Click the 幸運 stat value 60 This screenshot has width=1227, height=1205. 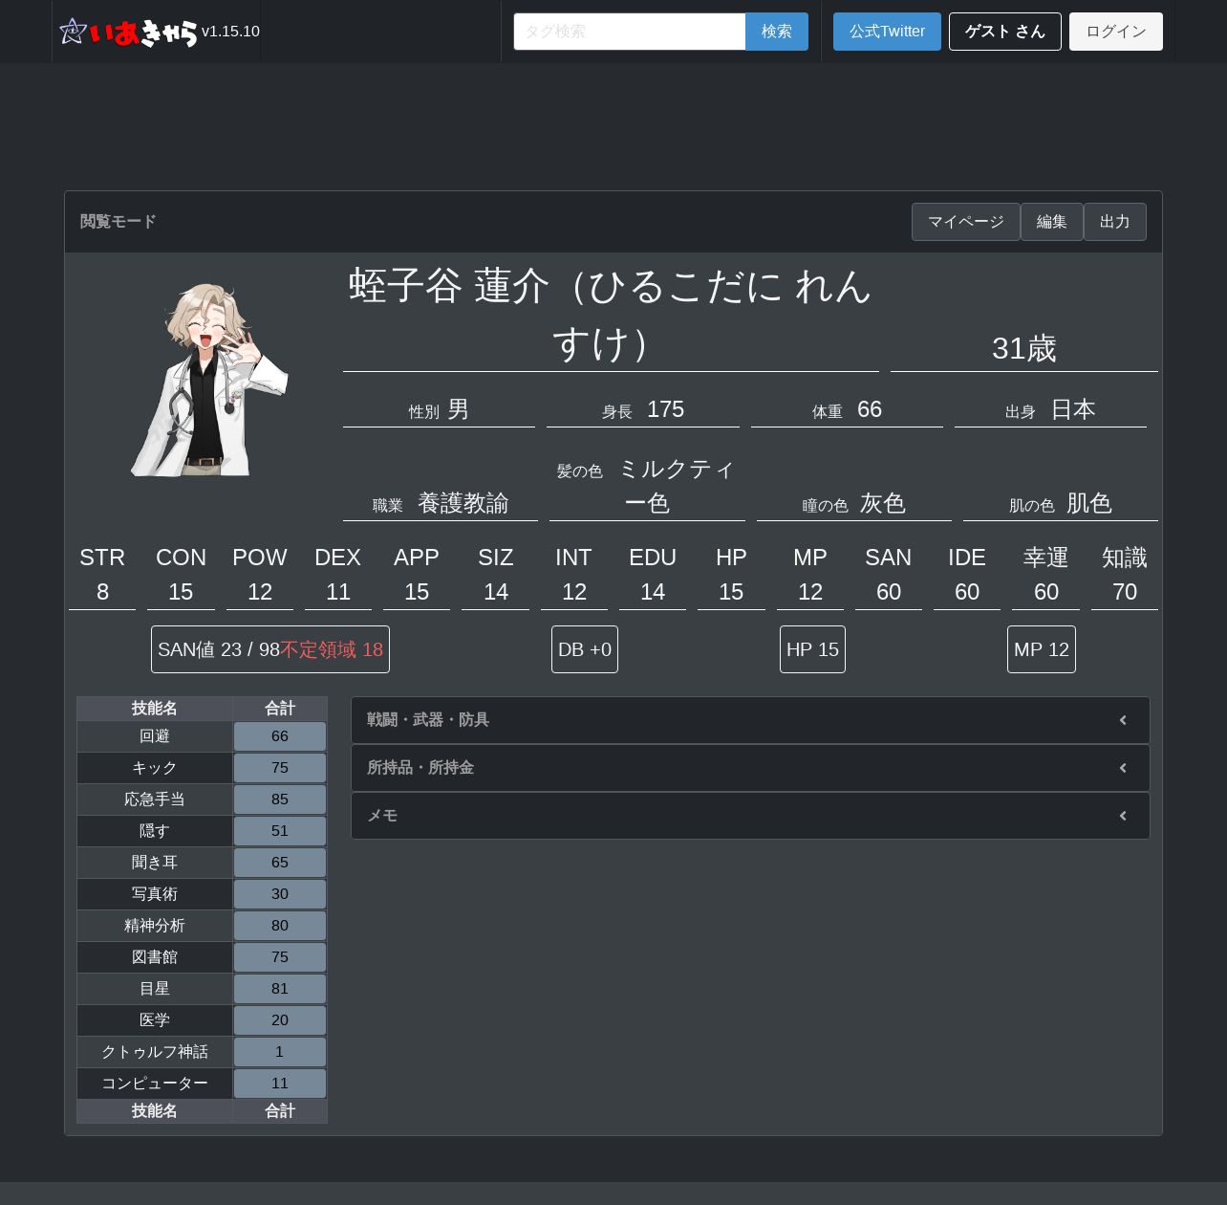click(x=1046, y=592)
